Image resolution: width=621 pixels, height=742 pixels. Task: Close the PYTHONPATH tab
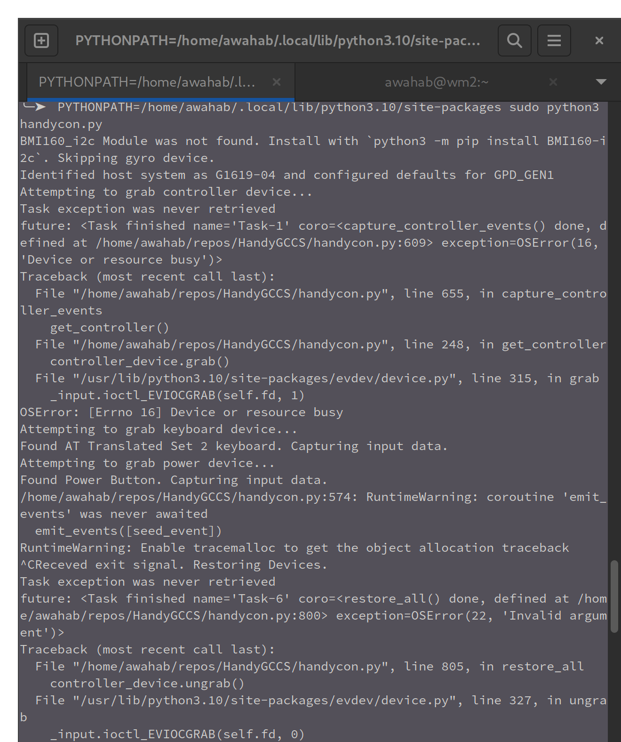(x=277, y=82)
